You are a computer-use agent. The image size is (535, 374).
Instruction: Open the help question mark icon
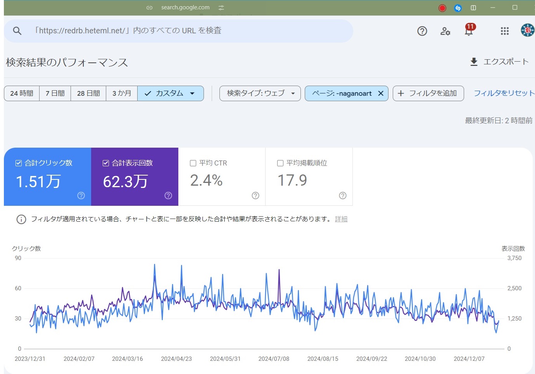pyautogui.click(x=422, y=31)
